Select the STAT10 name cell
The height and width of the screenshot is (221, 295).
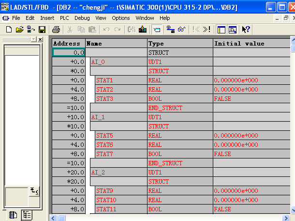pyautogui.click(x=121, y=200)
